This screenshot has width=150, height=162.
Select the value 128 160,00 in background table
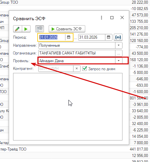pyautogui.click(x=139, y=41)
